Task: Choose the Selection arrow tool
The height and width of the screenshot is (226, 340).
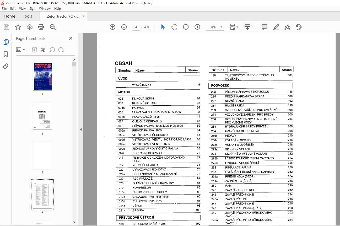Action: tap(163, 27)
